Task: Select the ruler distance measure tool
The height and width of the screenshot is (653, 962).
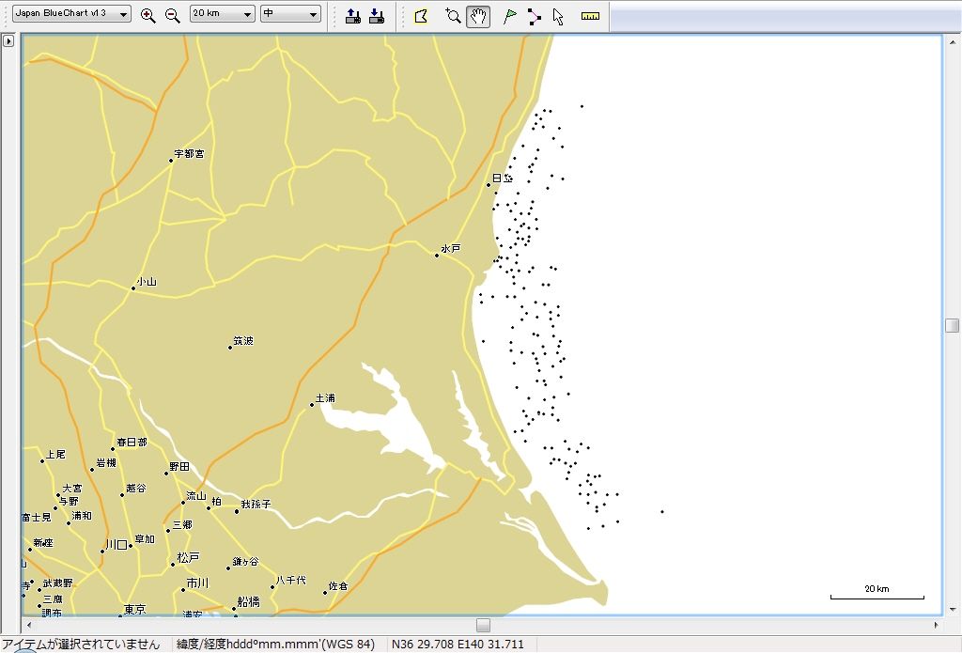Action: (590, 16)
